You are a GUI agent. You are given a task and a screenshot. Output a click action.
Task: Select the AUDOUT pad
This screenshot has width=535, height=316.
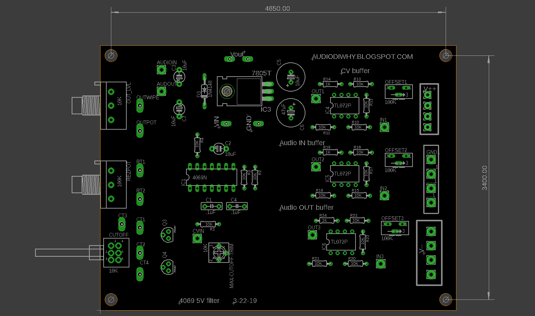(x=161, y=91)
